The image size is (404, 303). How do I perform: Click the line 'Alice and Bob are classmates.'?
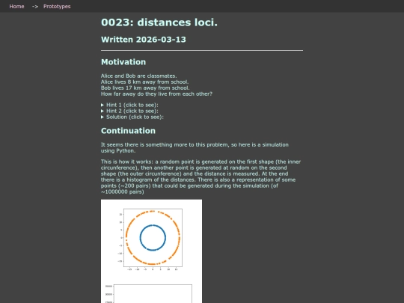[139, 76]
